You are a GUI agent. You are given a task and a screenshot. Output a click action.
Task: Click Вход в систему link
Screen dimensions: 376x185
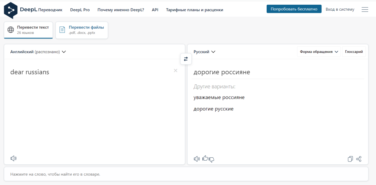tap(340, 9)
